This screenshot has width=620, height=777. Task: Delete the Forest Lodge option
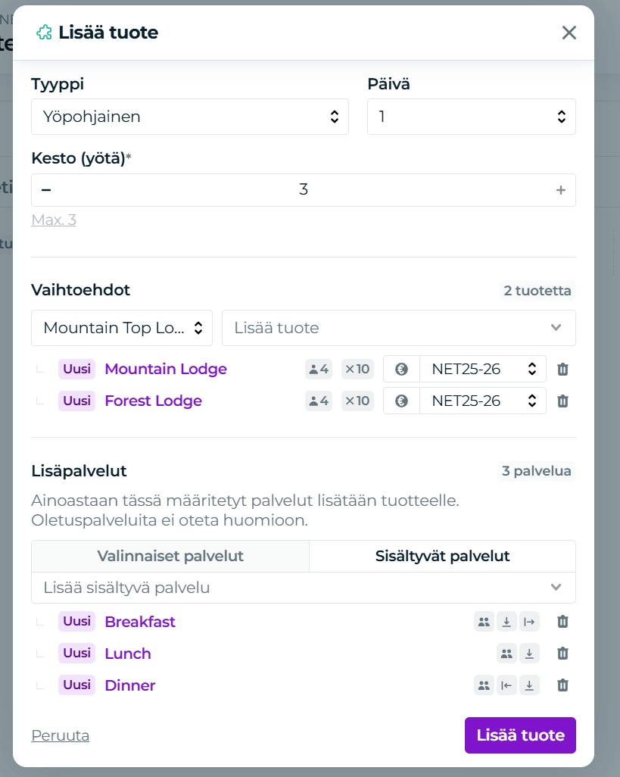[x=562, y=401]
